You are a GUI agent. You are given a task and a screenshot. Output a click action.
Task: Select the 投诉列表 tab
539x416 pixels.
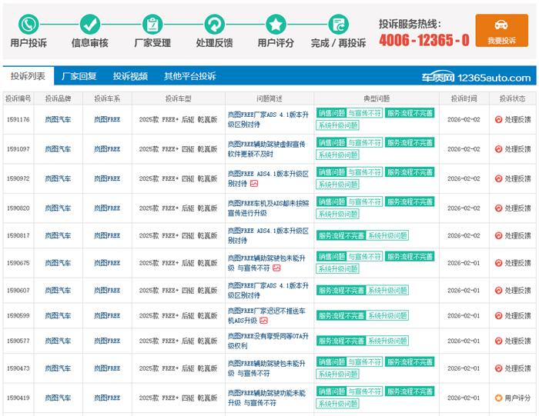point(28,77)
